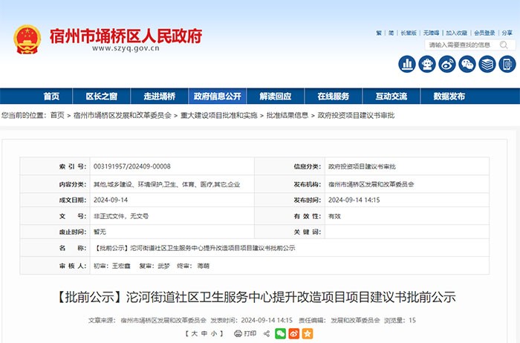The width and height of the screenshot is (520, 343).
Task: Click site title 宿州市埇桥区人民政府
Action: point(126,36)
